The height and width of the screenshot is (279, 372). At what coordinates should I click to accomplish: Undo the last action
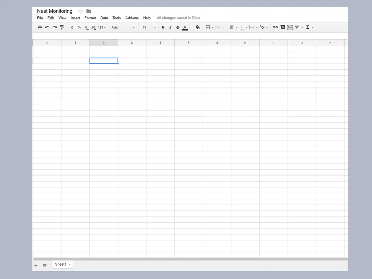47,27
